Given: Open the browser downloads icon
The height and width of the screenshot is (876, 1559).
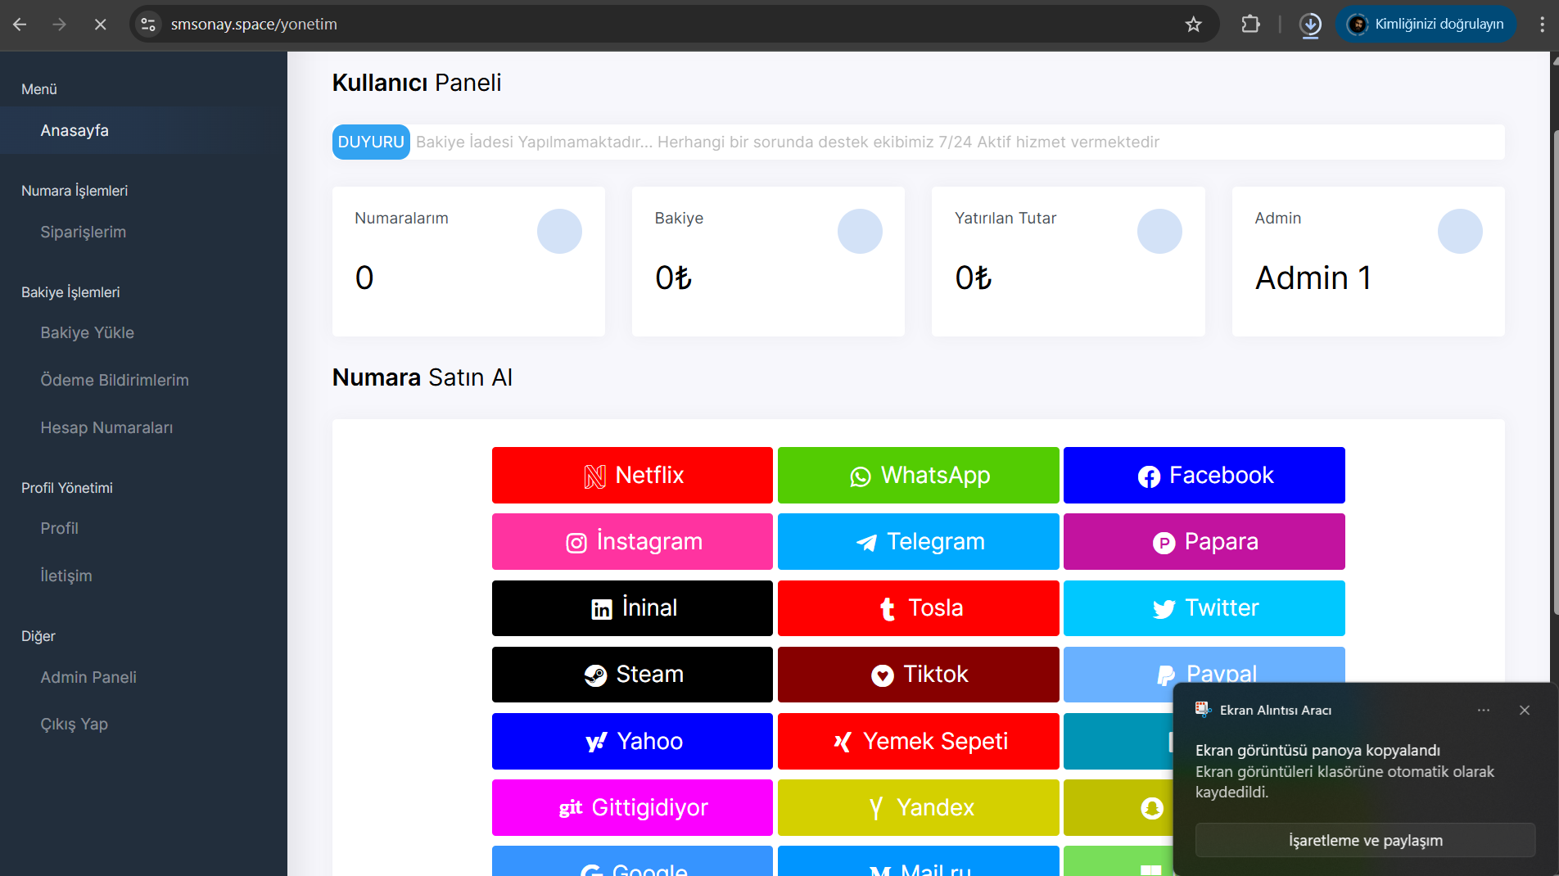Looking at the screenshot, I should click(1310, 25).
